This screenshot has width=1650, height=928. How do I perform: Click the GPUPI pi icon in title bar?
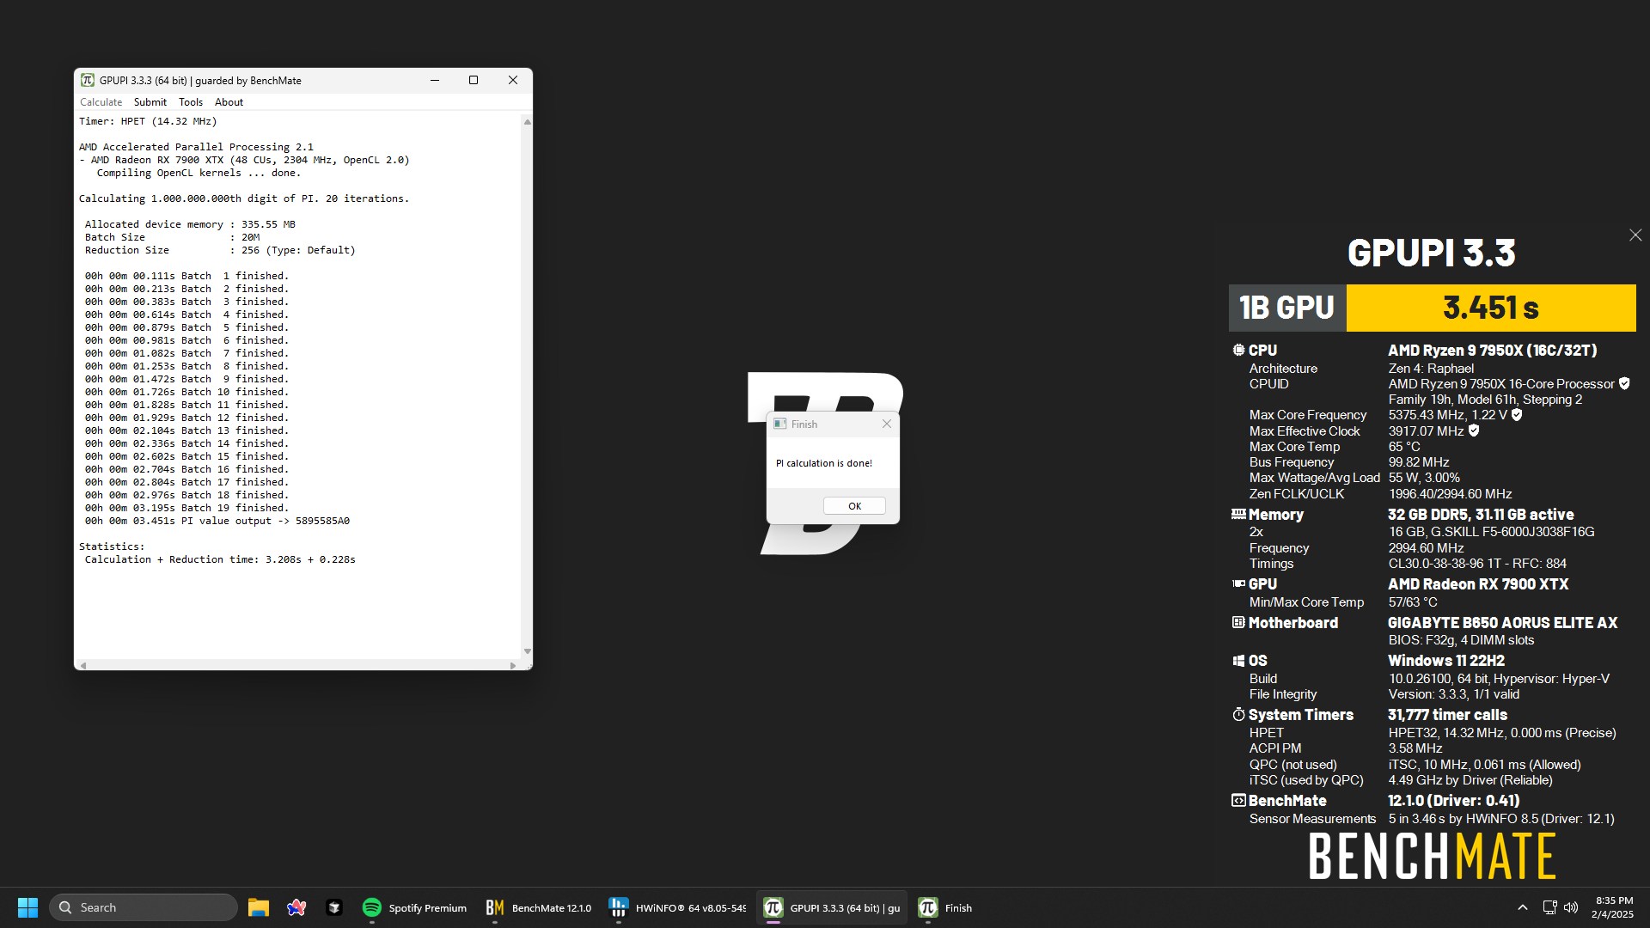(x=87, y=80)
